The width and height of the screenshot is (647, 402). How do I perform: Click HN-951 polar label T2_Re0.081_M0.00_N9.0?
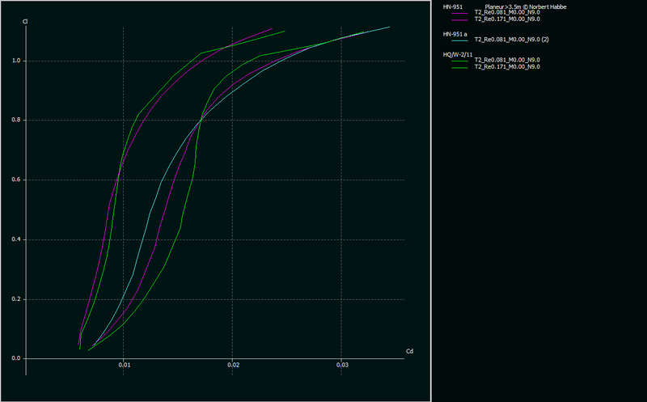(x=506, y=13)
